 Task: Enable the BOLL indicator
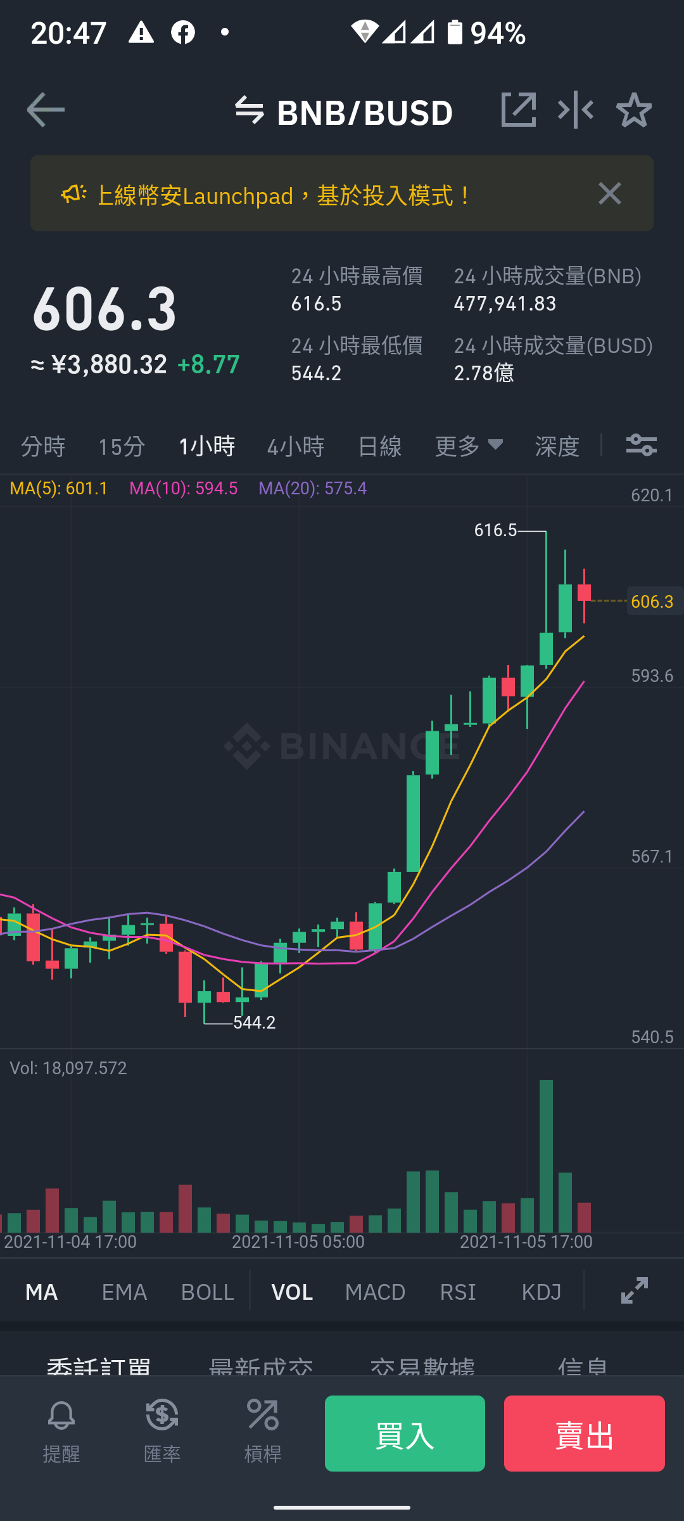coord(208,1292)
